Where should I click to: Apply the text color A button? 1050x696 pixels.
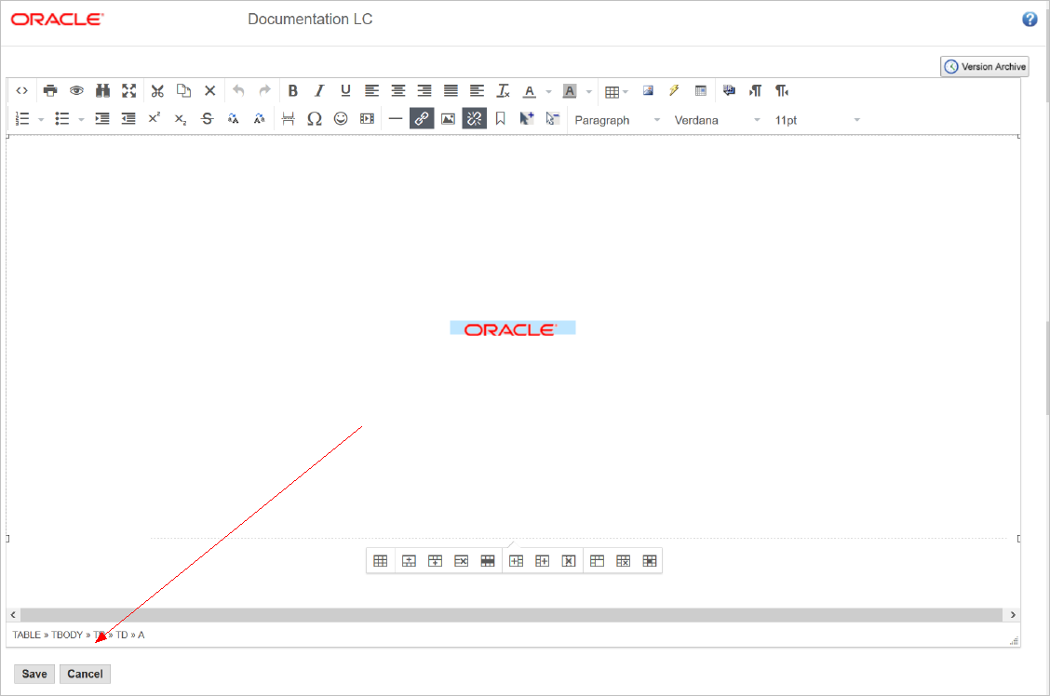coord(530,91)
